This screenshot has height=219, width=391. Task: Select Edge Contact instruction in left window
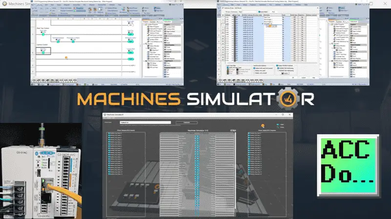pyautogui.click(x=169, y=31)
